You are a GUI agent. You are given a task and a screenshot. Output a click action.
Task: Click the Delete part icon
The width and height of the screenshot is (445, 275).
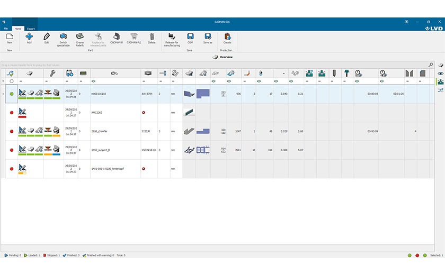pyautogui.click(x=152, y=37)
